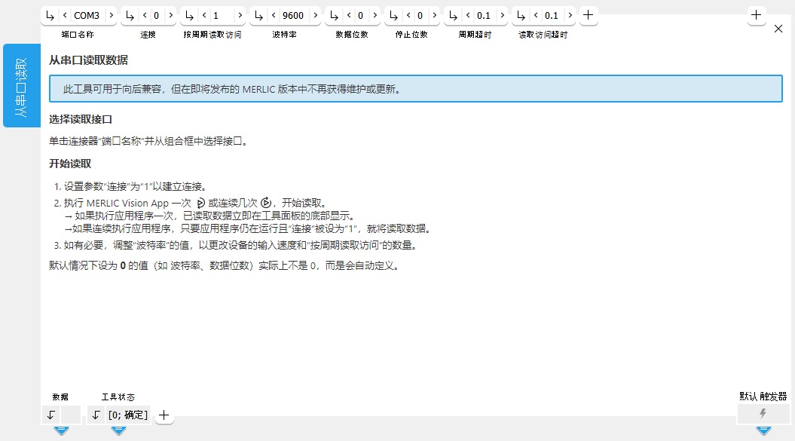Add a new result with bottom plus button
The height and width of the screenshot is (441, 795).
(x=164, y=415)
